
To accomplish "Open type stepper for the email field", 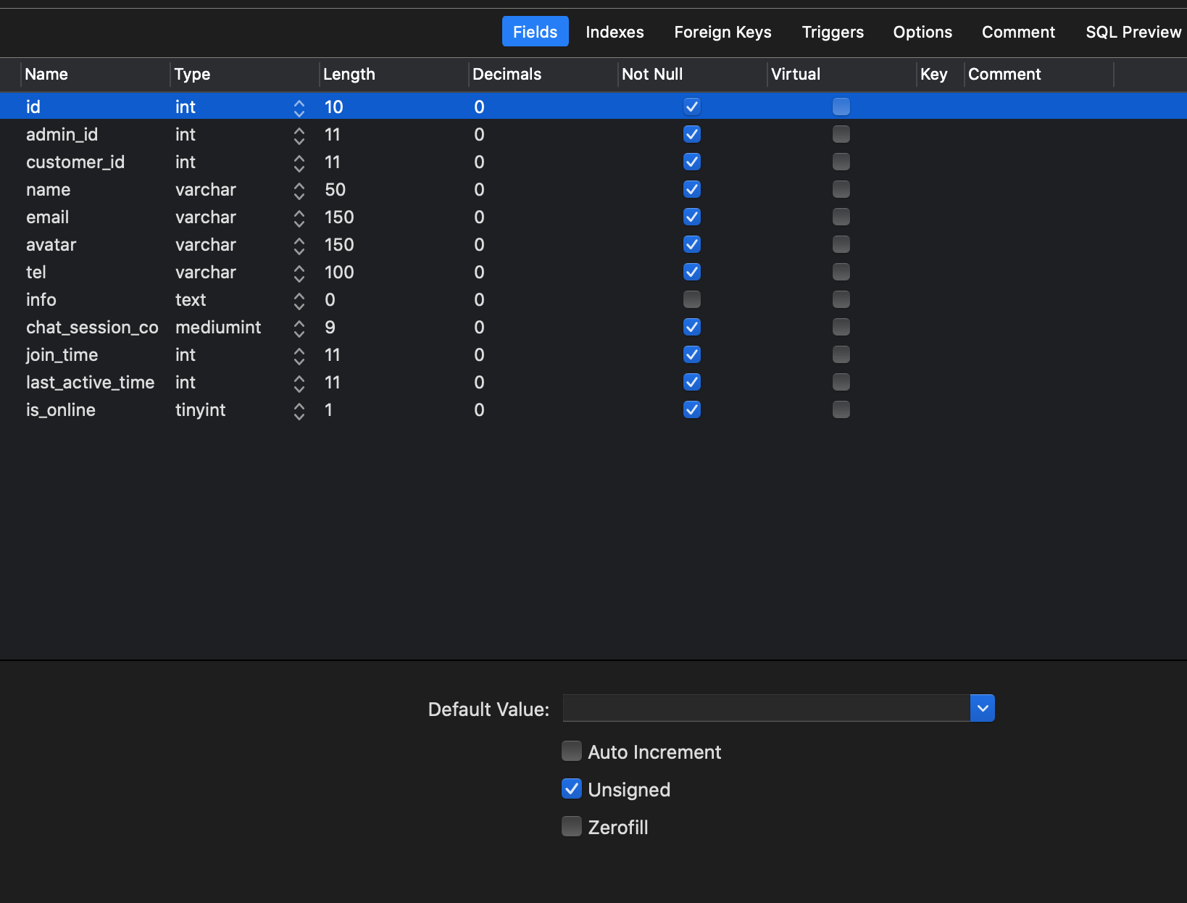I will 299,218.
